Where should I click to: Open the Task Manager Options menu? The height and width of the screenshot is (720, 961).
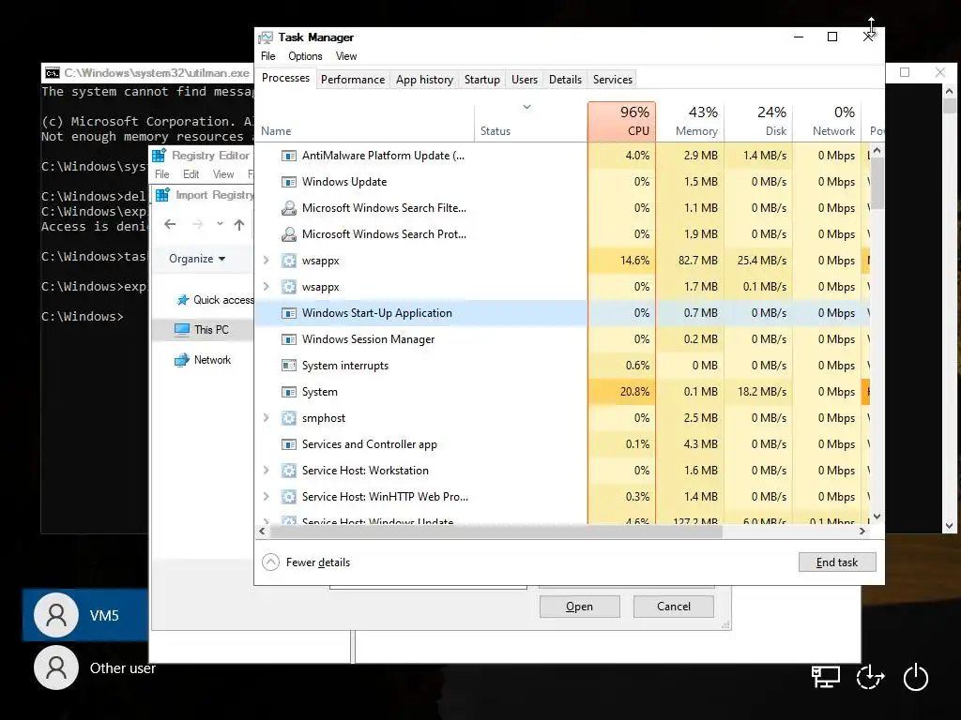click(305, 56)
